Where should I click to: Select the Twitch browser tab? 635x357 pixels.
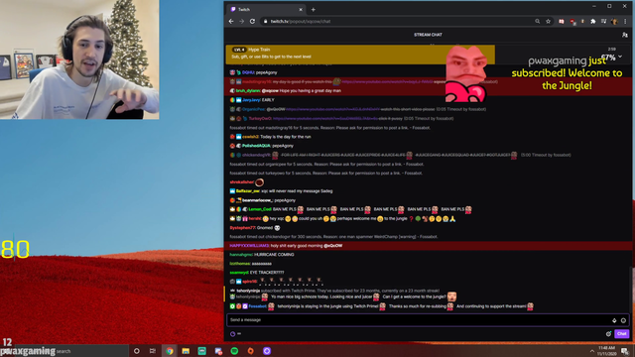coord(265,9)
